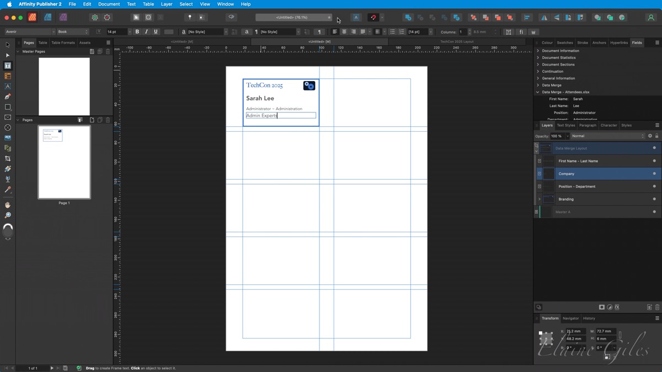Collapse the Master Pages section
The height and width of the screenshot is (372, 662).
pyautogui.click(x=18, y=51)
